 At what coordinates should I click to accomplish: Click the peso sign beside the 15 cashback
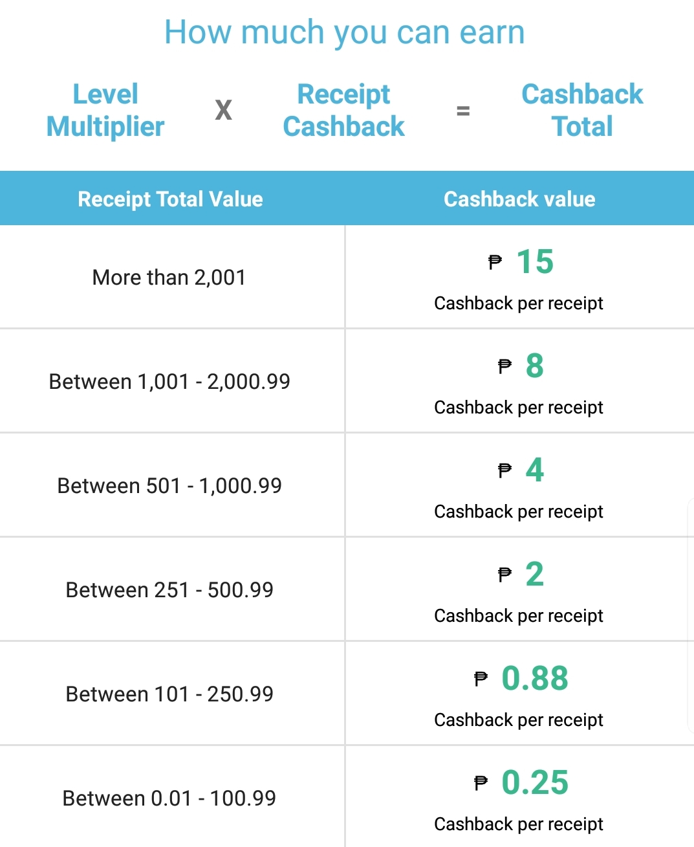tap(495, 262)
